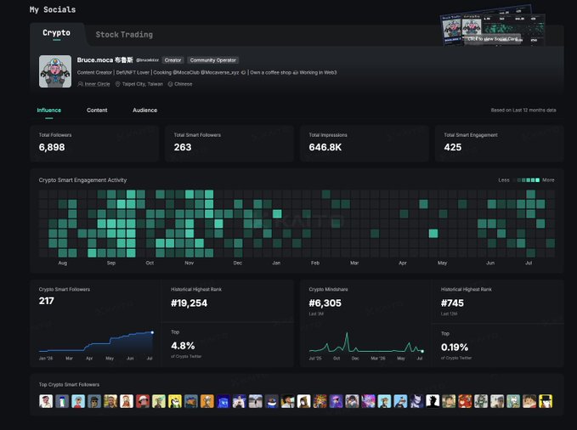Open the Content tab

pos(97,110)
